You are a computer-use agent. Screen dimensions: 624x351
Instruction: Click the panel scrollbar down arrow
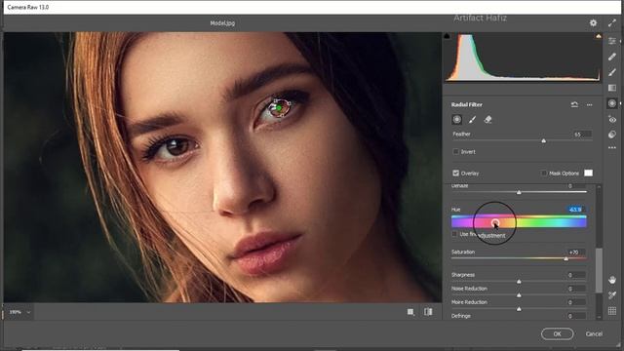pyautogui.click(x=599, y=317)
